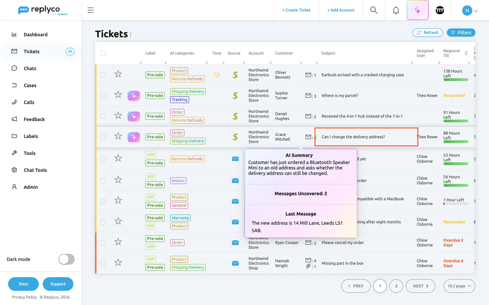This screenshot has width=489, height=305.
Task: Click the Support button
Action: [x=58, y=284]
